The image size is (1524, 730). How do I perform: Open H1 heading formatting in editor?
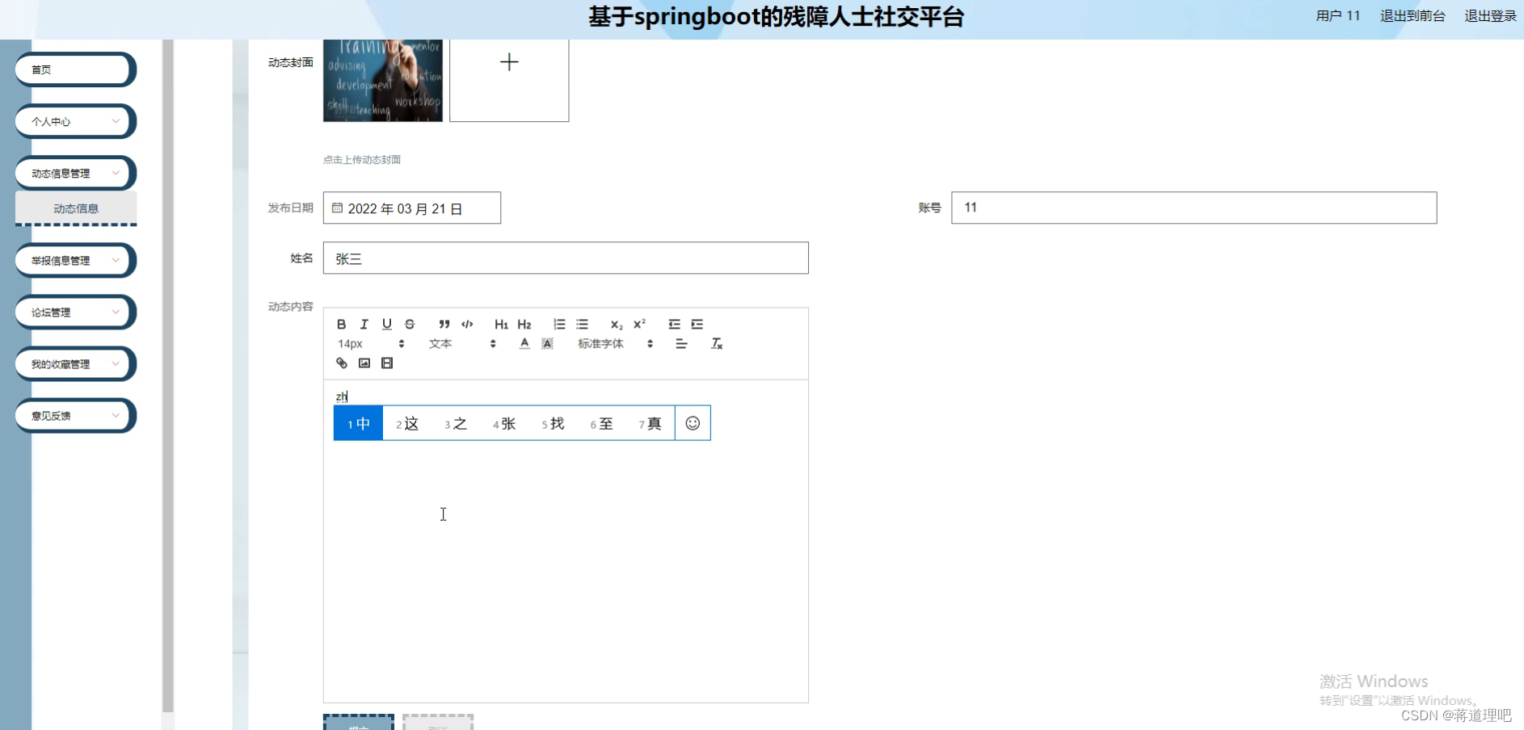(x=500, y=324)
